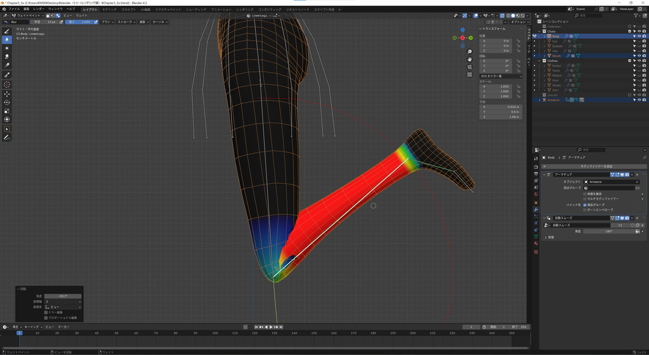Open outliner filter funnel icon

[x=636, y=15]
